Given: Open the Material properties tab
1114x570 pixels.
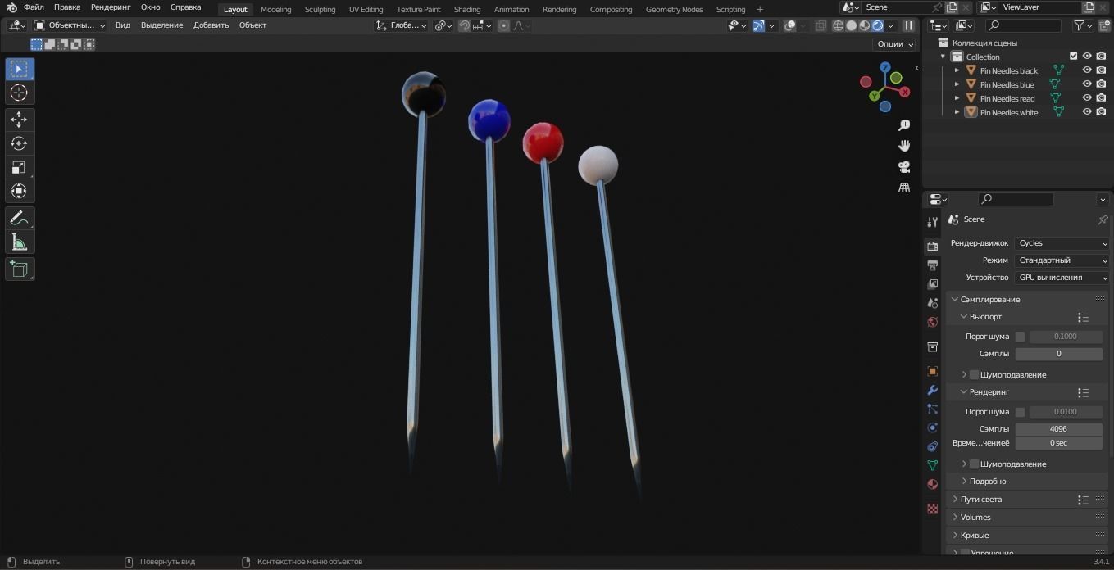Looking at the screenshot, I should coord(932,484).
